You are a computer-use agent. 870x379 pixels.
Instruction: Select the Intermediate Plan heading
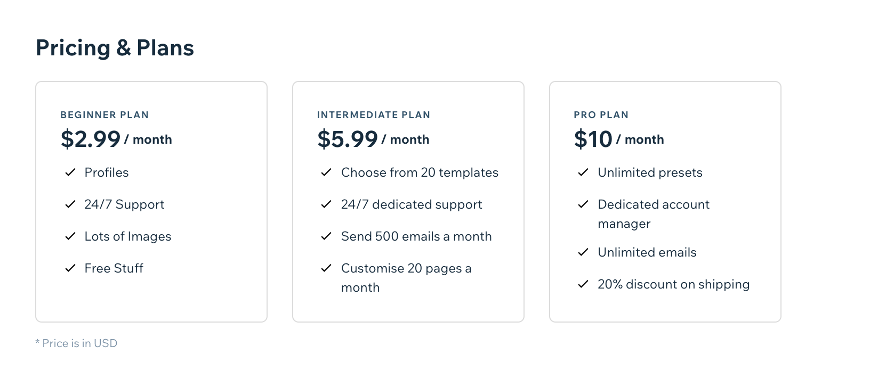[374, 115]
